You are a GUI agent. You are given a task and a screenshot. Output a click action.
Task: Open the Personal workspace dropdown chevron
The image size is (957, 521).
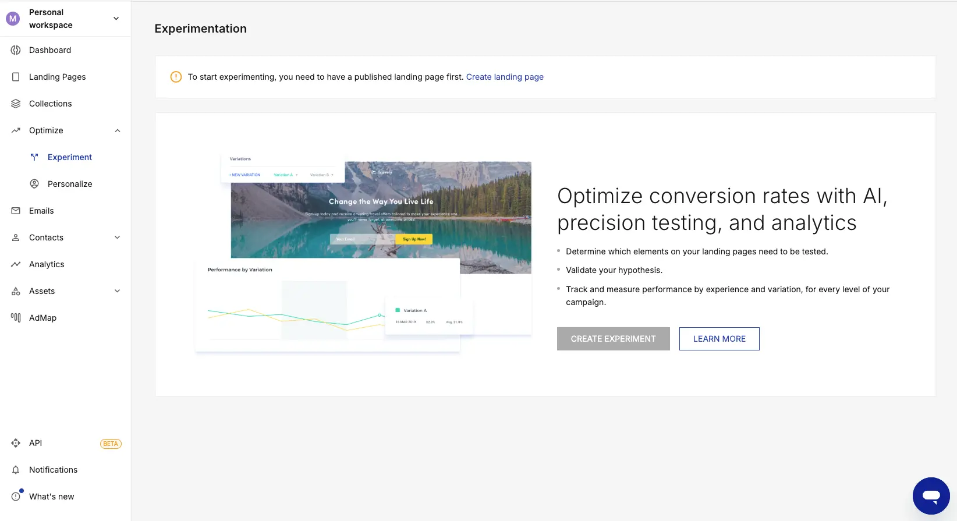point(116,19)
